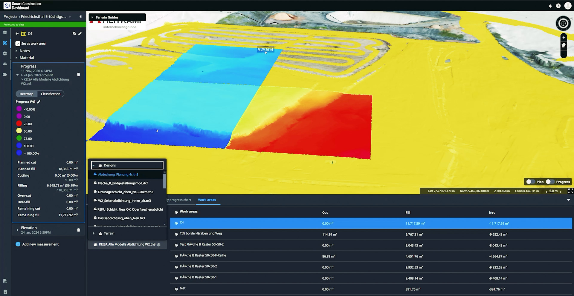The height and width of the screenshot is (296, 574).
Task: Click the yellow 50.00 progress color swatch
Action: point(19,131)
